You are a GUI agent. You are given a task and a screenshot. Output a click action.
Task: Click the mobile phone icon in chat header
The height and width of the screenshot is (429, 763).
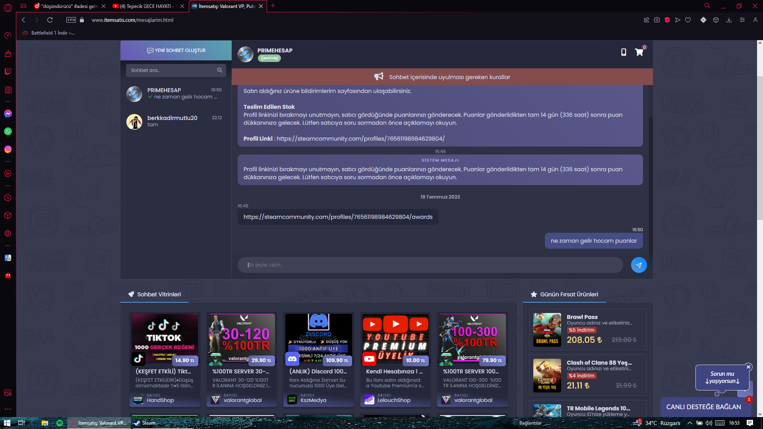[x=624, y=52]
